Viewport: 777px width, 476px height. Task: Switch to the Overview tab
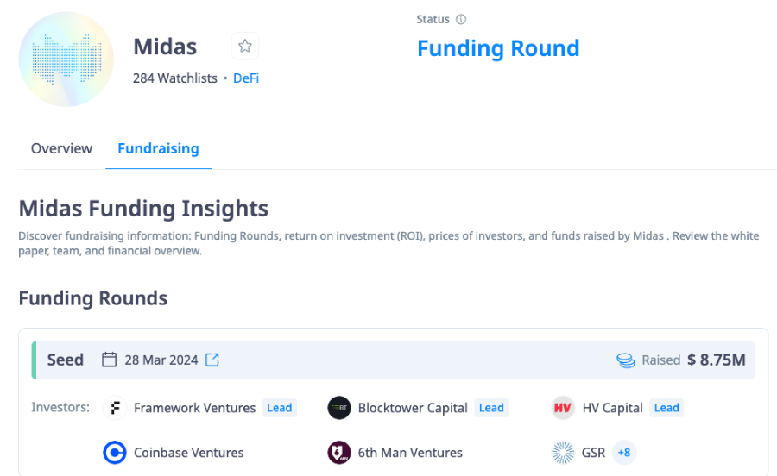[61, 148]
